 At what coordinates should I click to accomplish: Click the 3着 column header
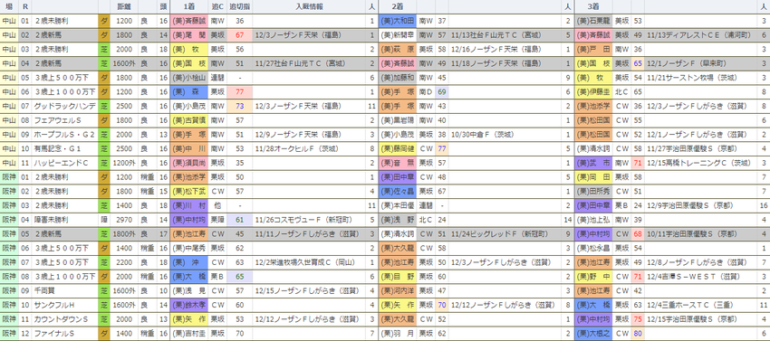point(592,7)
